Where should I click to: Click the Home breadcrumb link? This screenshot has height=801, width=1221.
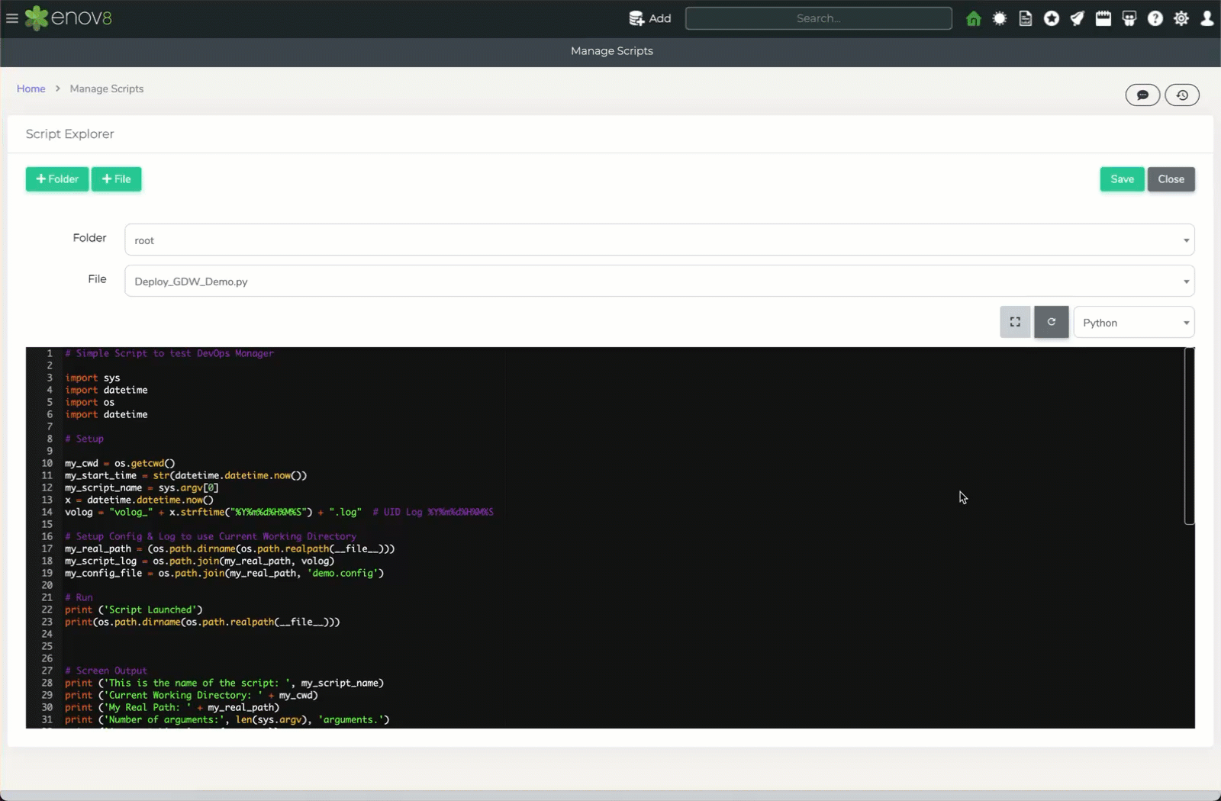tap(31, 88)
